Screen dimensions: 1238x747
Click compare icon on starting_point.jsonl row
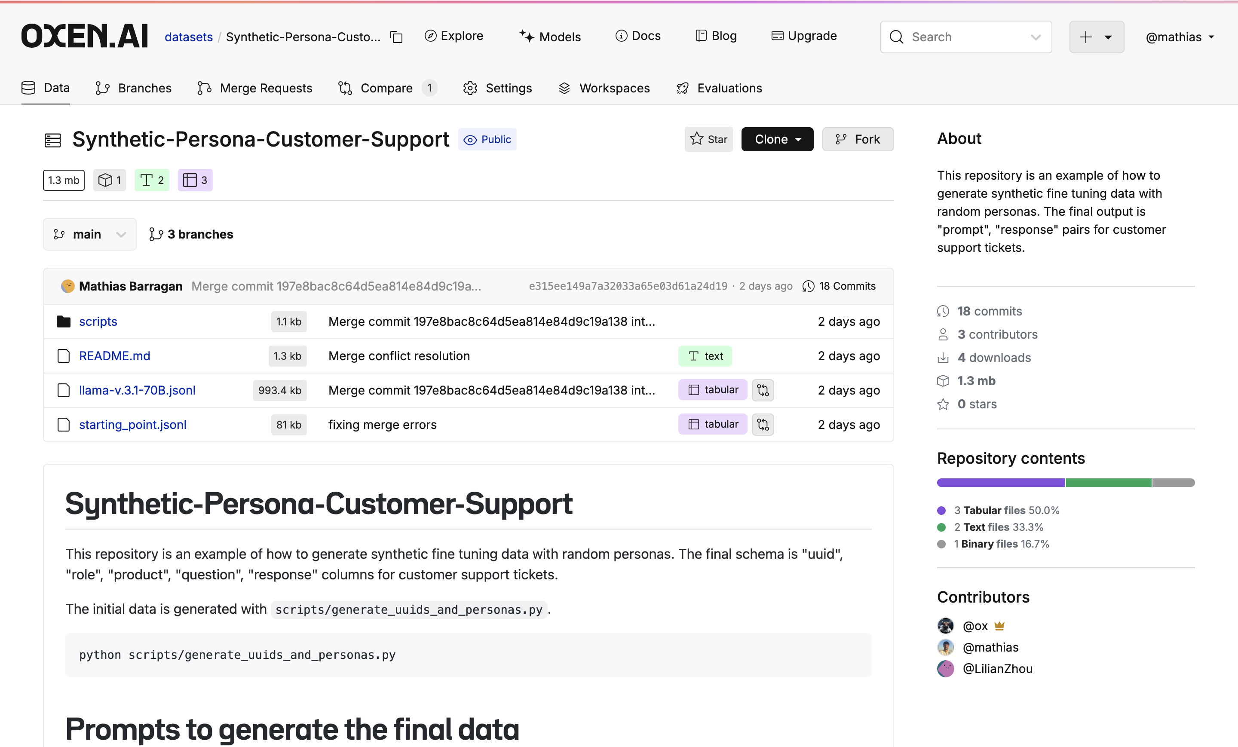pos(762,425)
